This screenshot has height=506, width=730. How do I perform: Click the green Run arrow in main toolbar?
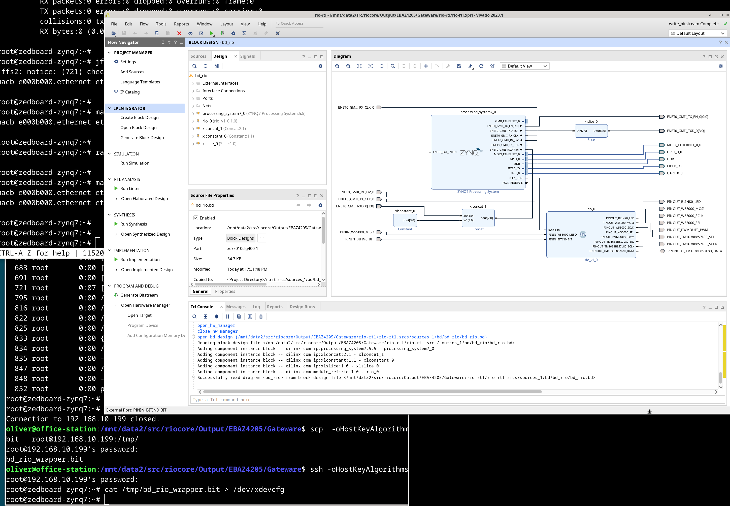(x=212, y=33)
